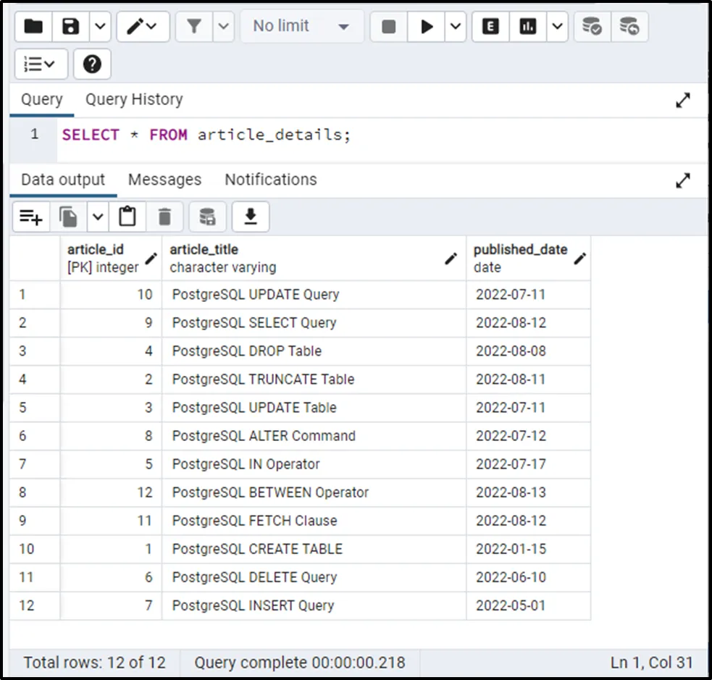
Task: Click the Save File disk icon
Action: pyautogui.click(x=70, y=27)
